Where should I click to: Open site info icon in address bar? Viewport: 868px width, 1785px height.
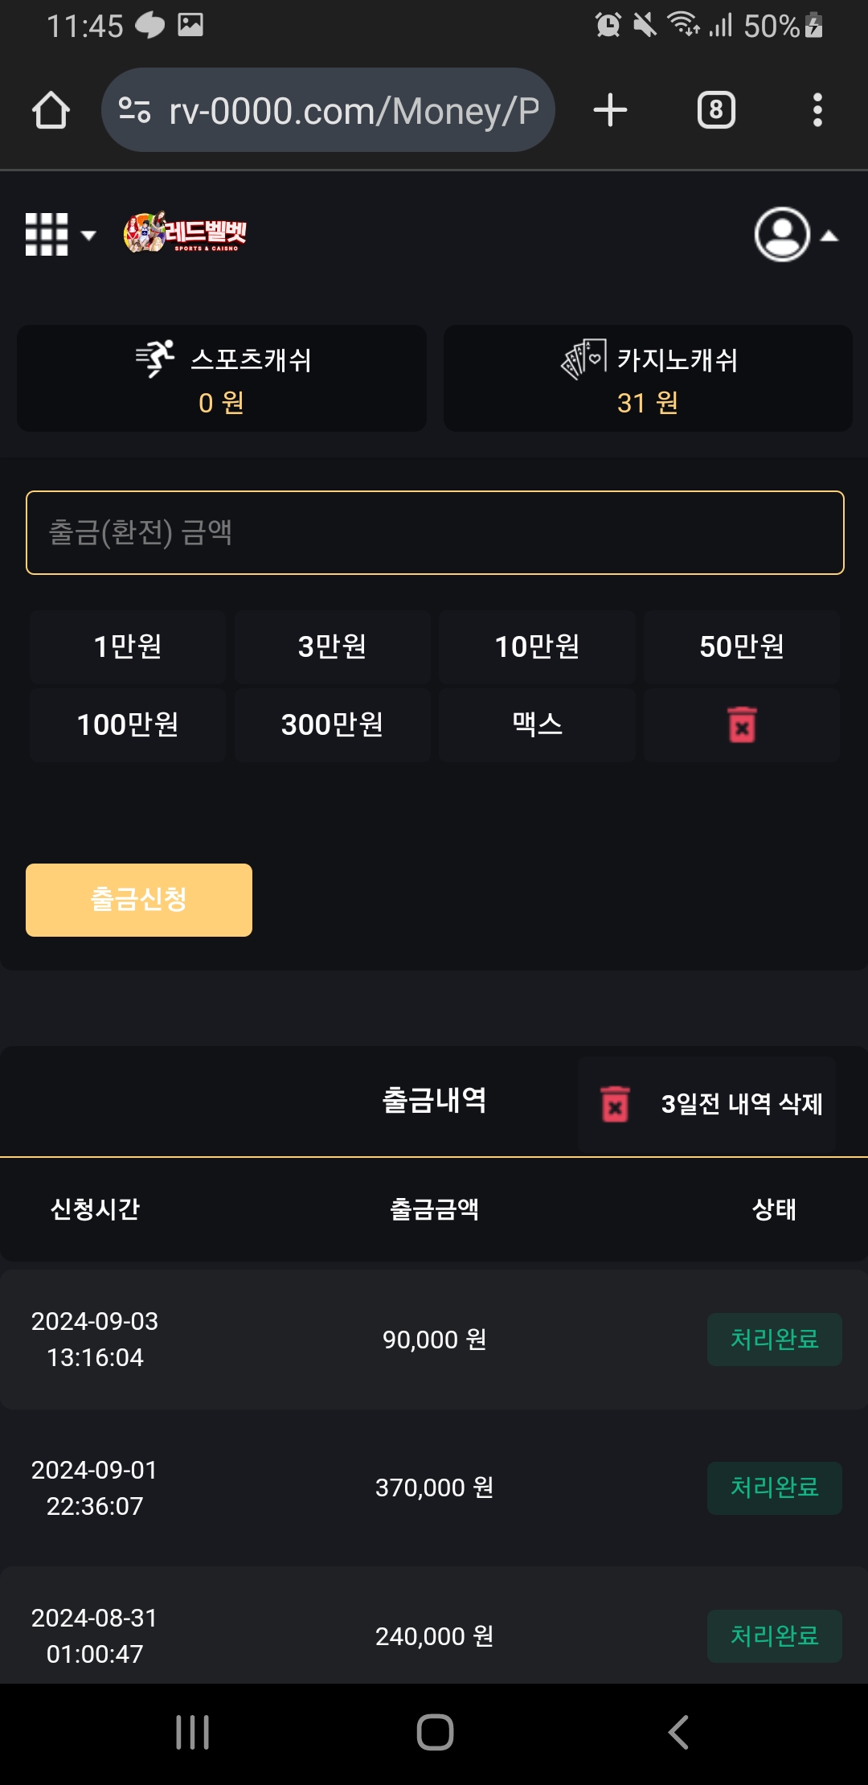134,110
